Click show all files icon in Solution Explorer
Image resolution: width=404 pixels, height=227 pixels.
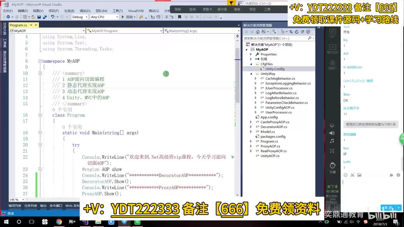coord(308,32)
